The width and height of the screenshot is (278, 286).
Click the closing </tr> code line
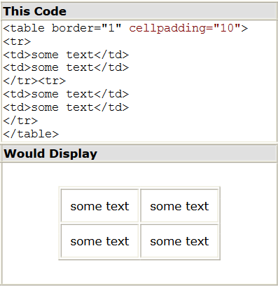click(20, 121)
